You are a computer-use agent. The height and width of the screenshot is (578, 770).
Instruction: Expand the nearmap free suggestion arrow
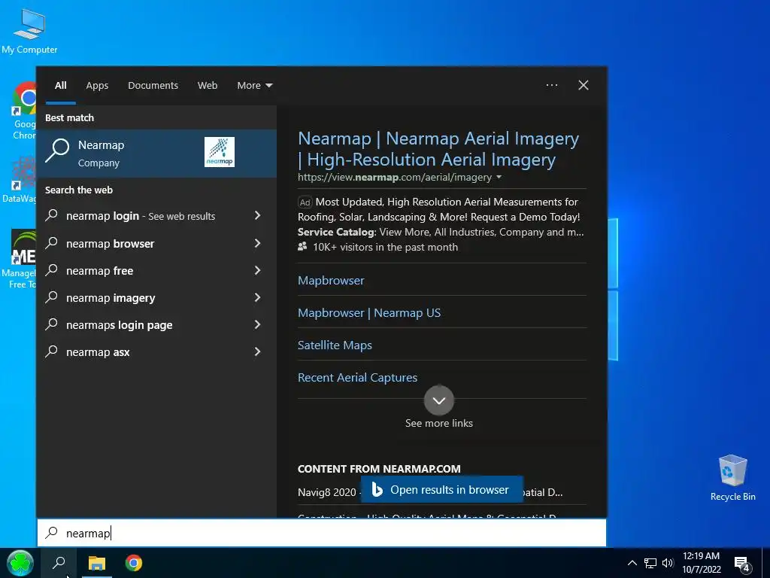[x=257, y=270]
